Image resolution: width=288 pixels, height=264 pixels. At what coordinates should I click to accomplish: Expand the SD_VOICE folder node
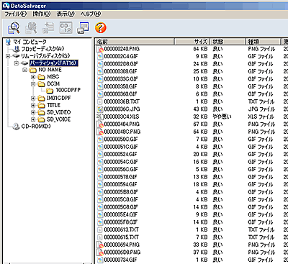(33, 119)
